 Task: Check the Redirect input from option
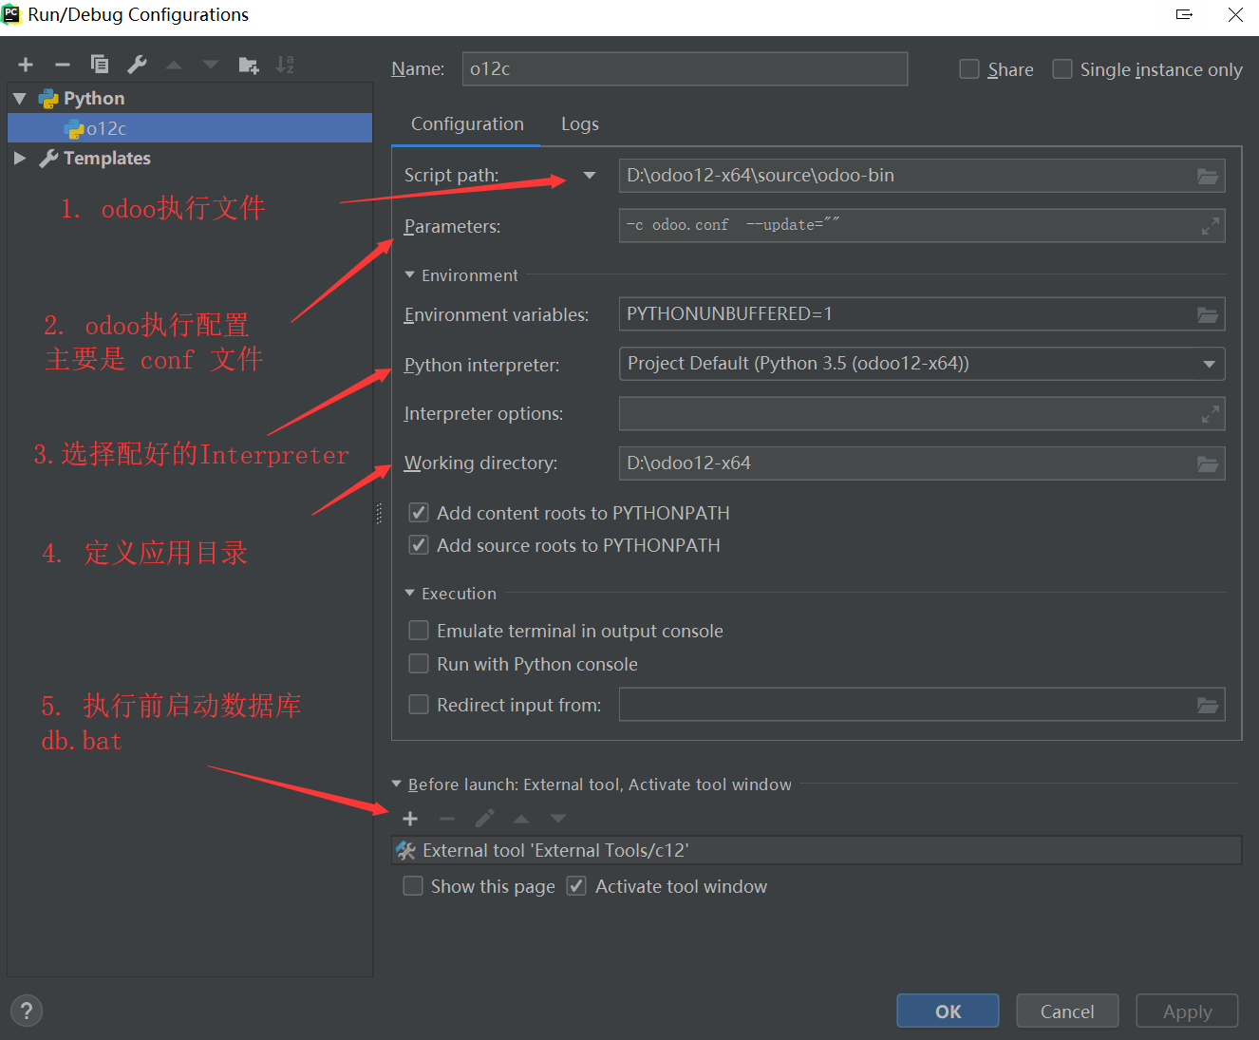(419, 705)
